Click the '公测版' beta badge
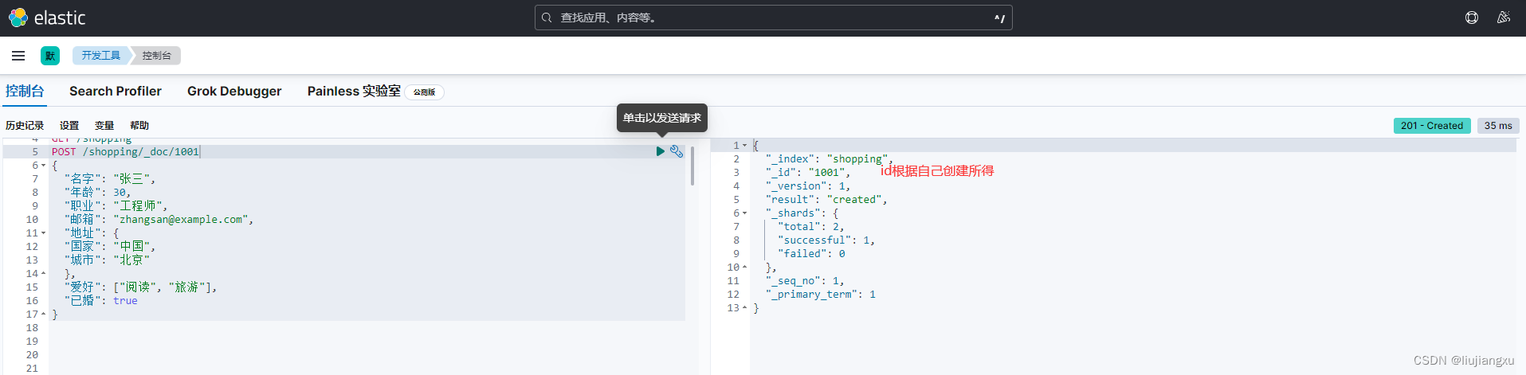Viewport: 1526px width, 375px height. (425, 92)
